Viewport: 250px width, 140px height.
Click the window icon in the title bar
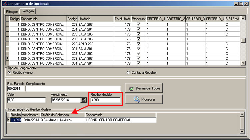click(x=4, y=3)
